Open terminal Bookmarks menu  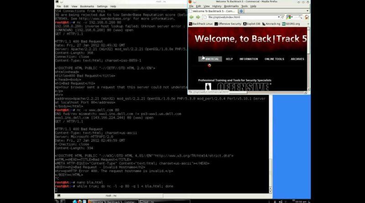87,6
